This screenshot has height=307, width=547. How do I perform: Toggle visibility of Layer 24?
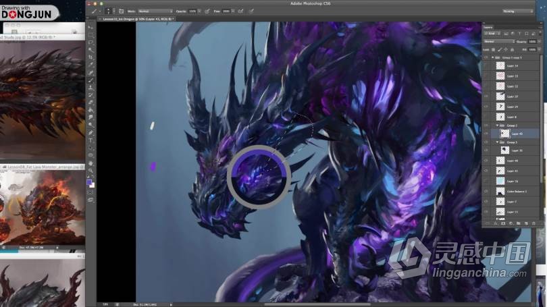pyautogui.click(x=486, y=107)
